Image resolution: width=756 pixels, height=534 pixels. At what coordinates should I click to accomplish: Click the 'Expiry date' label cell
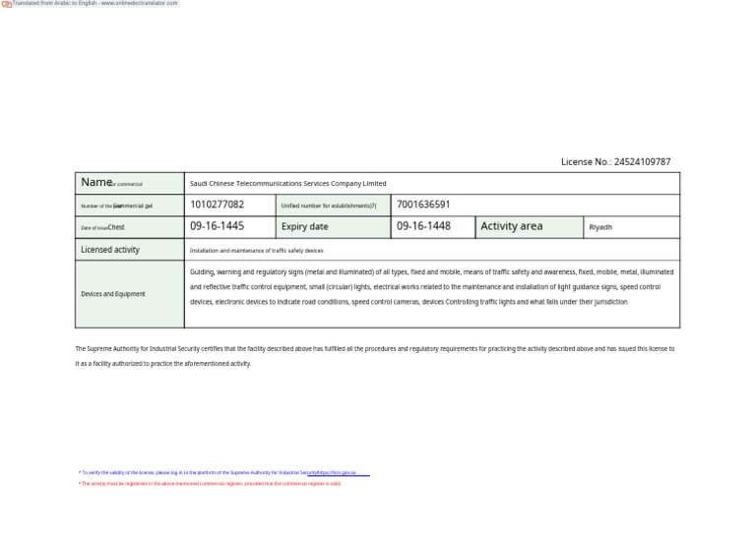[333, 227]
